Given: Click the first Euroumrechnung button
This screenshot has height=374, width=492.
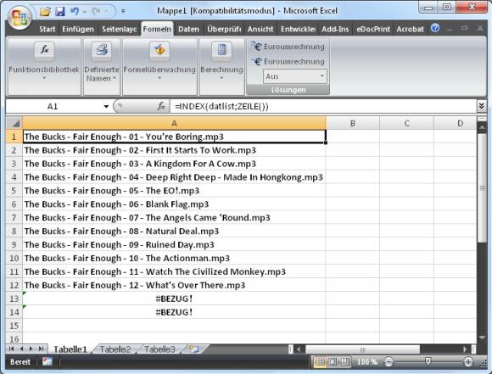Looking at the screenshot, I should (288, 47).
